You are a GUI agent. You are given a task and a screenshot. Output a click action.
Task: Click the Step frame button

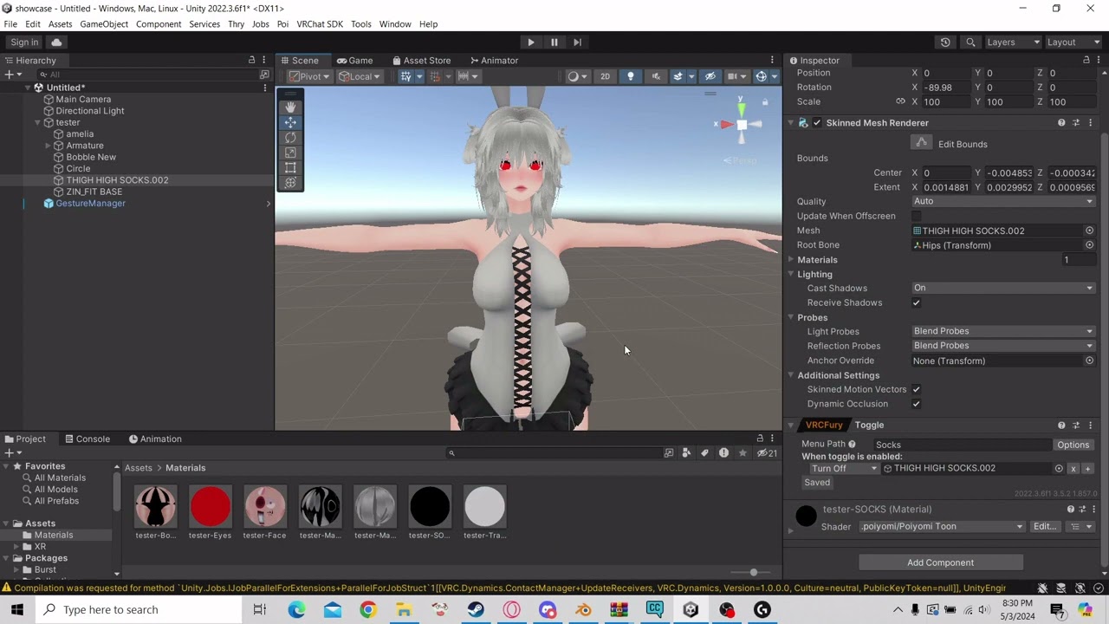[577, 42]
